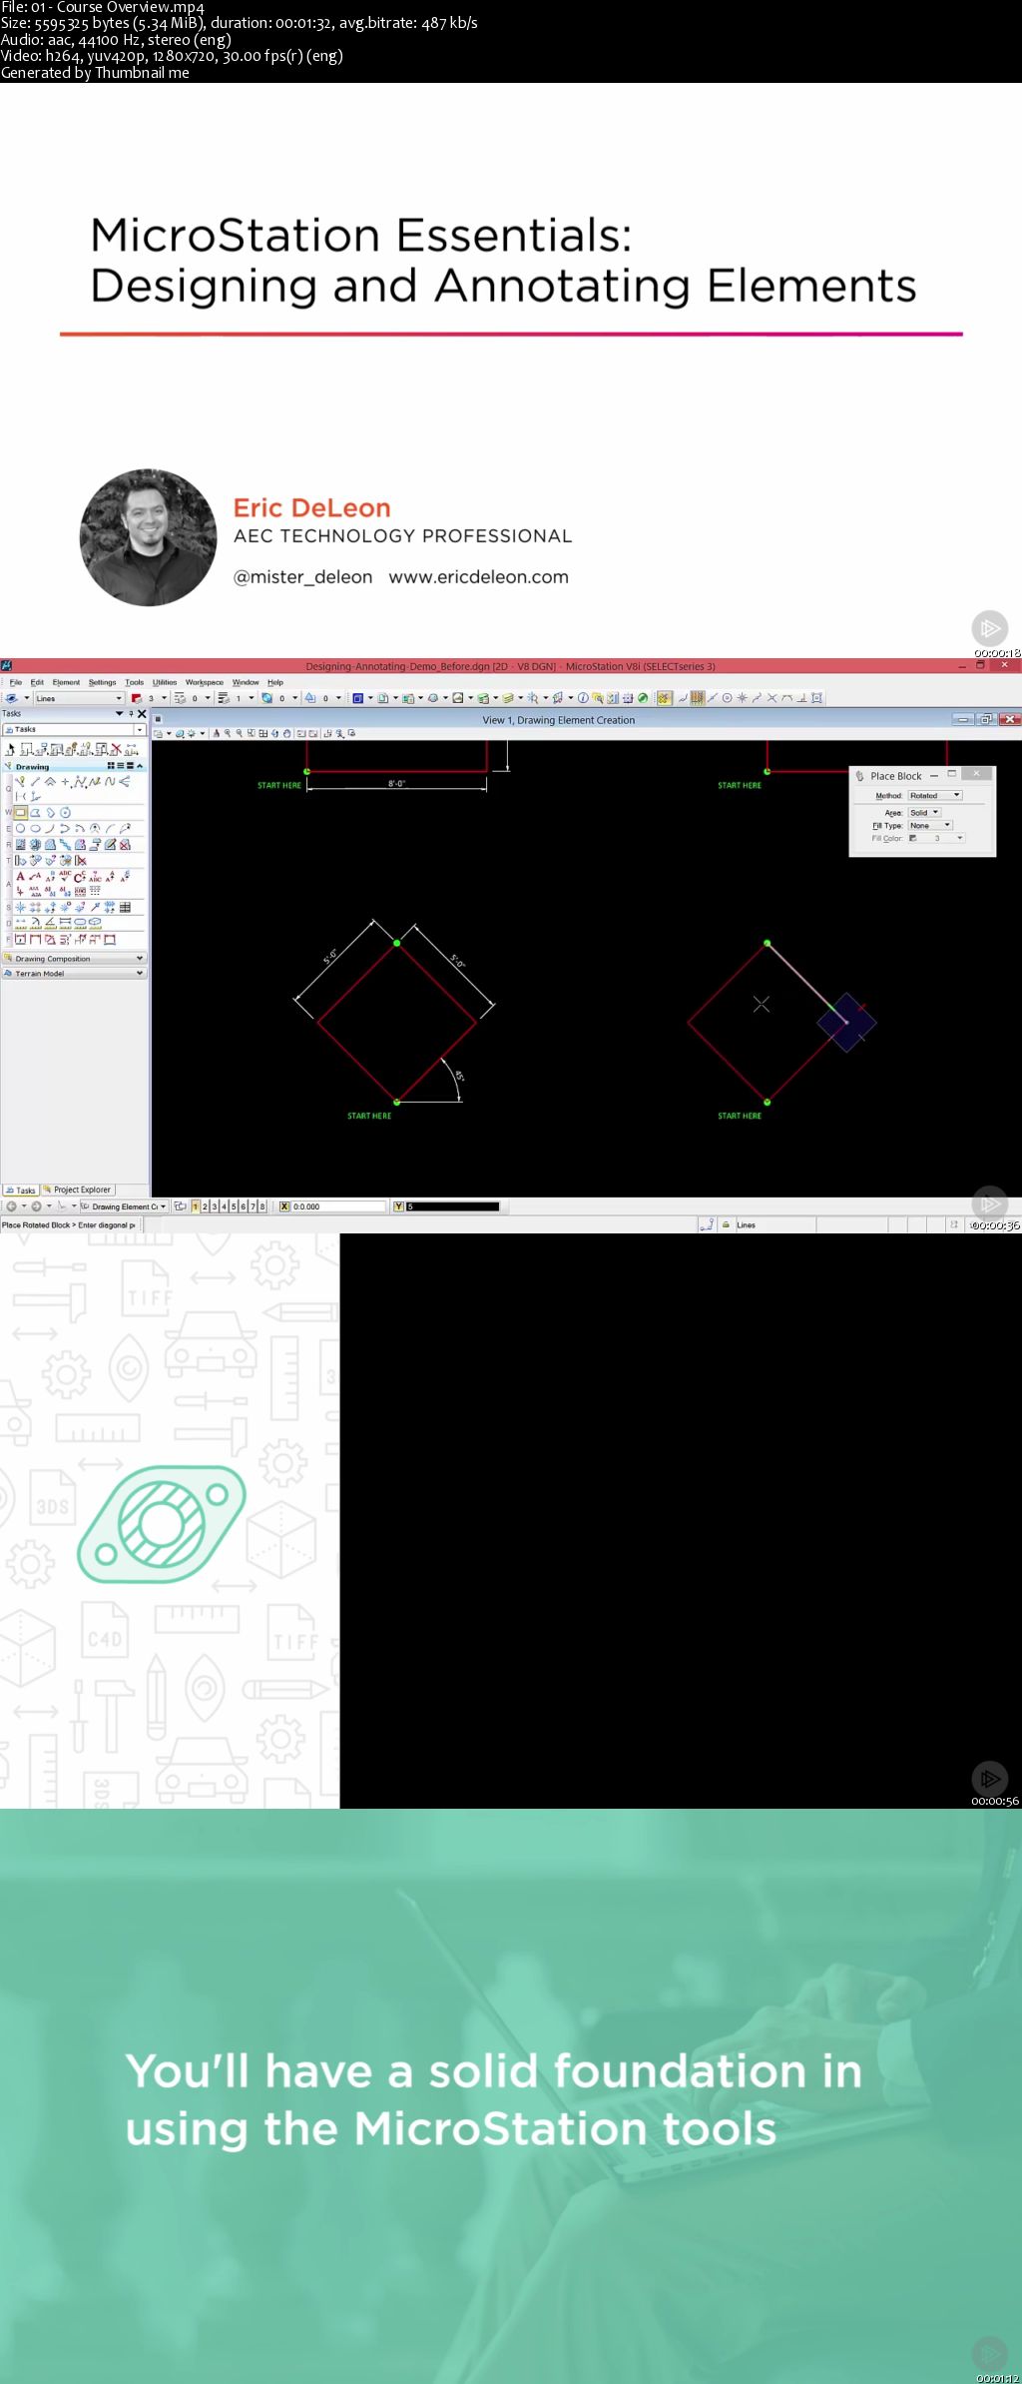Open the Place Table grid tool

coord(125,907)
